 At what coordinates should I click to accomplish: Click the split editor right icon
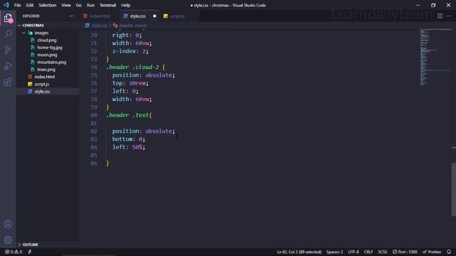click(440, 16)
